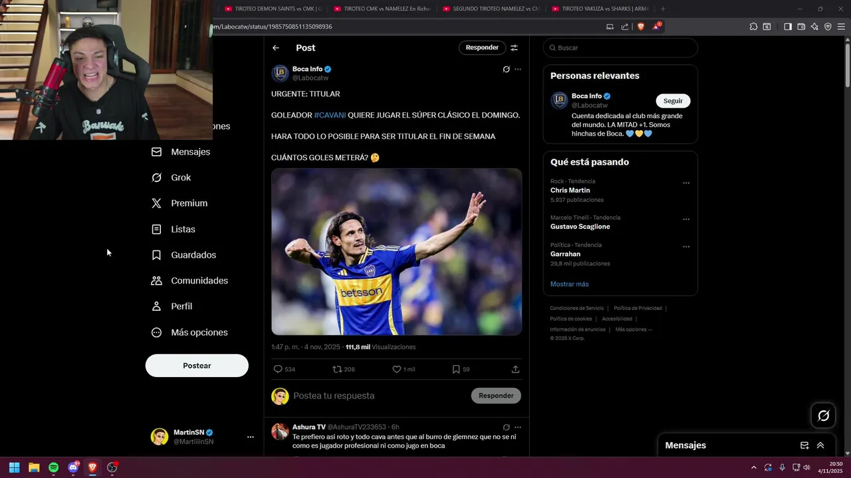Expand the Mensajes dock with double chevron

(x=820, y=445)
